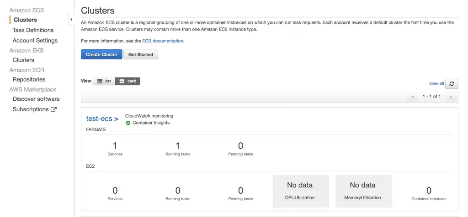This screenshot has height=217, width=468.
Task: Open Subscriptions in sidebar
Action: (31, 109)
